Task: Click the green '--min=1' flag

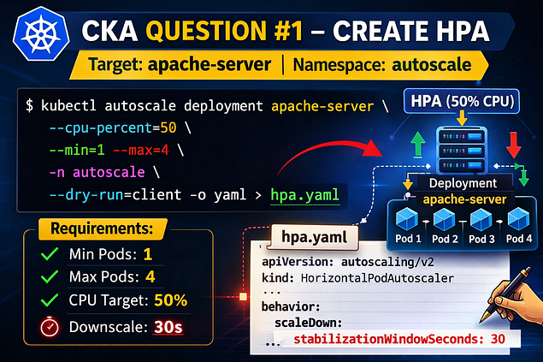Action: pyautogui.click(x=76, y=151)
